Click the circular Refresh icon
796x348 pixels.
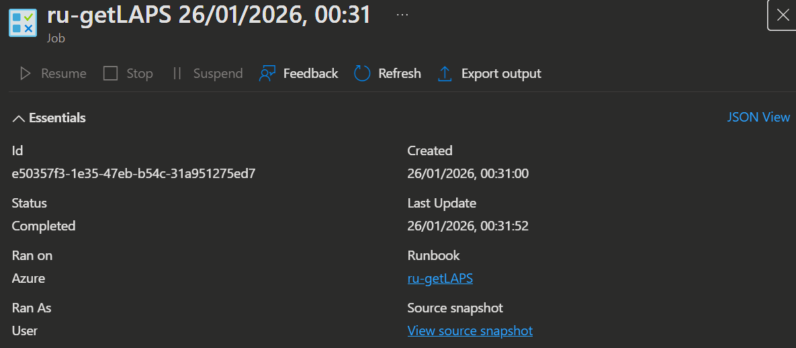(x=362, y=73)
